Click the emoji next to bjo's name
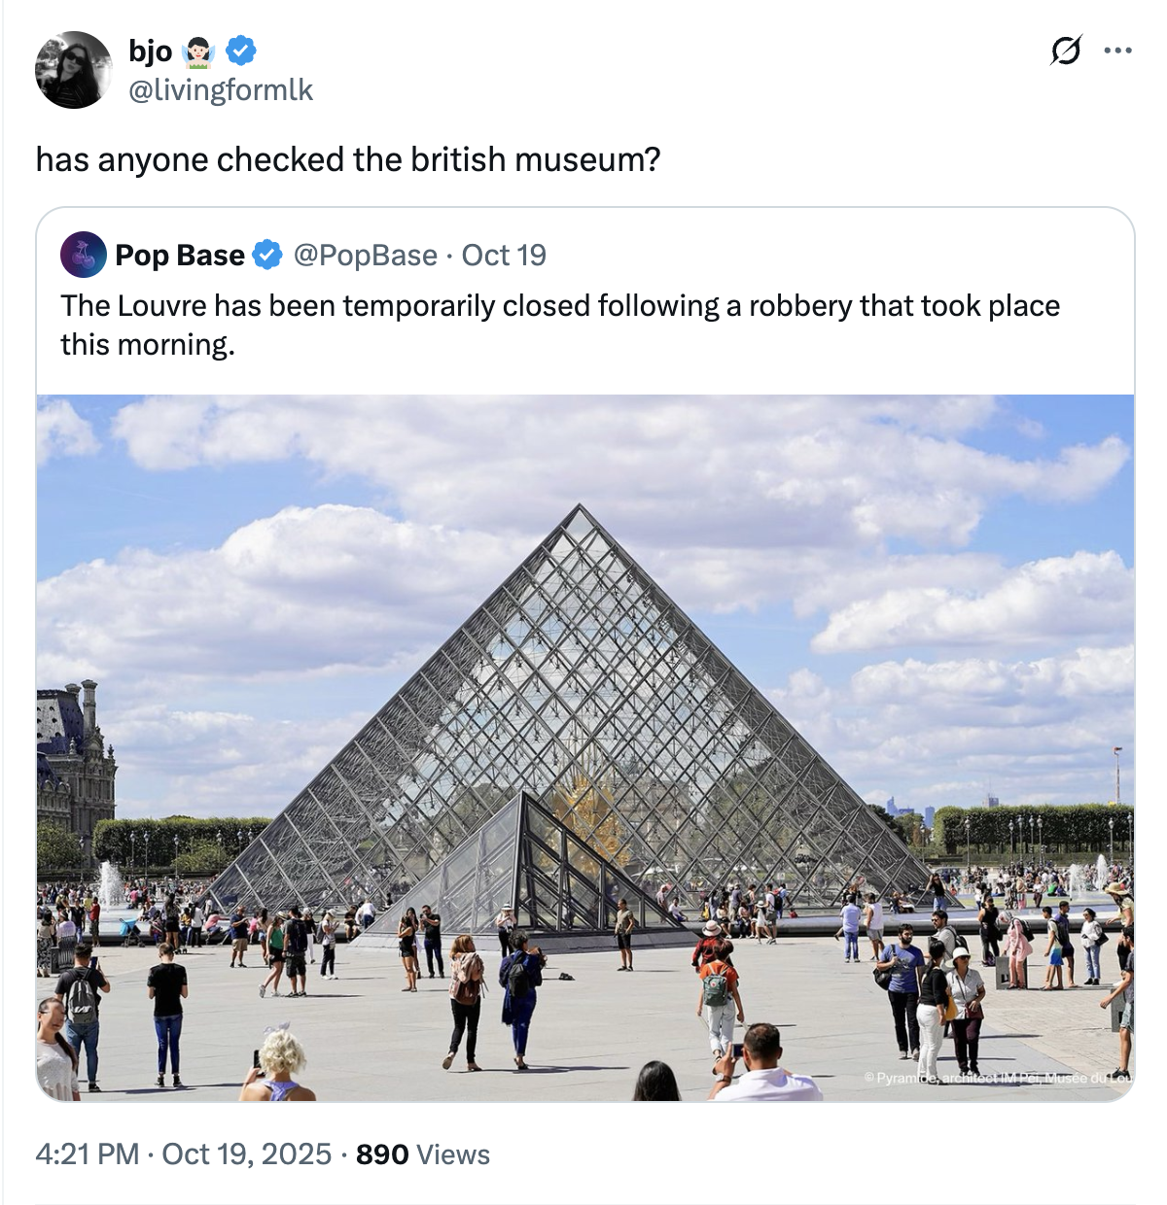Viewport: 1167px width, 1205px height. pos(198,51)
